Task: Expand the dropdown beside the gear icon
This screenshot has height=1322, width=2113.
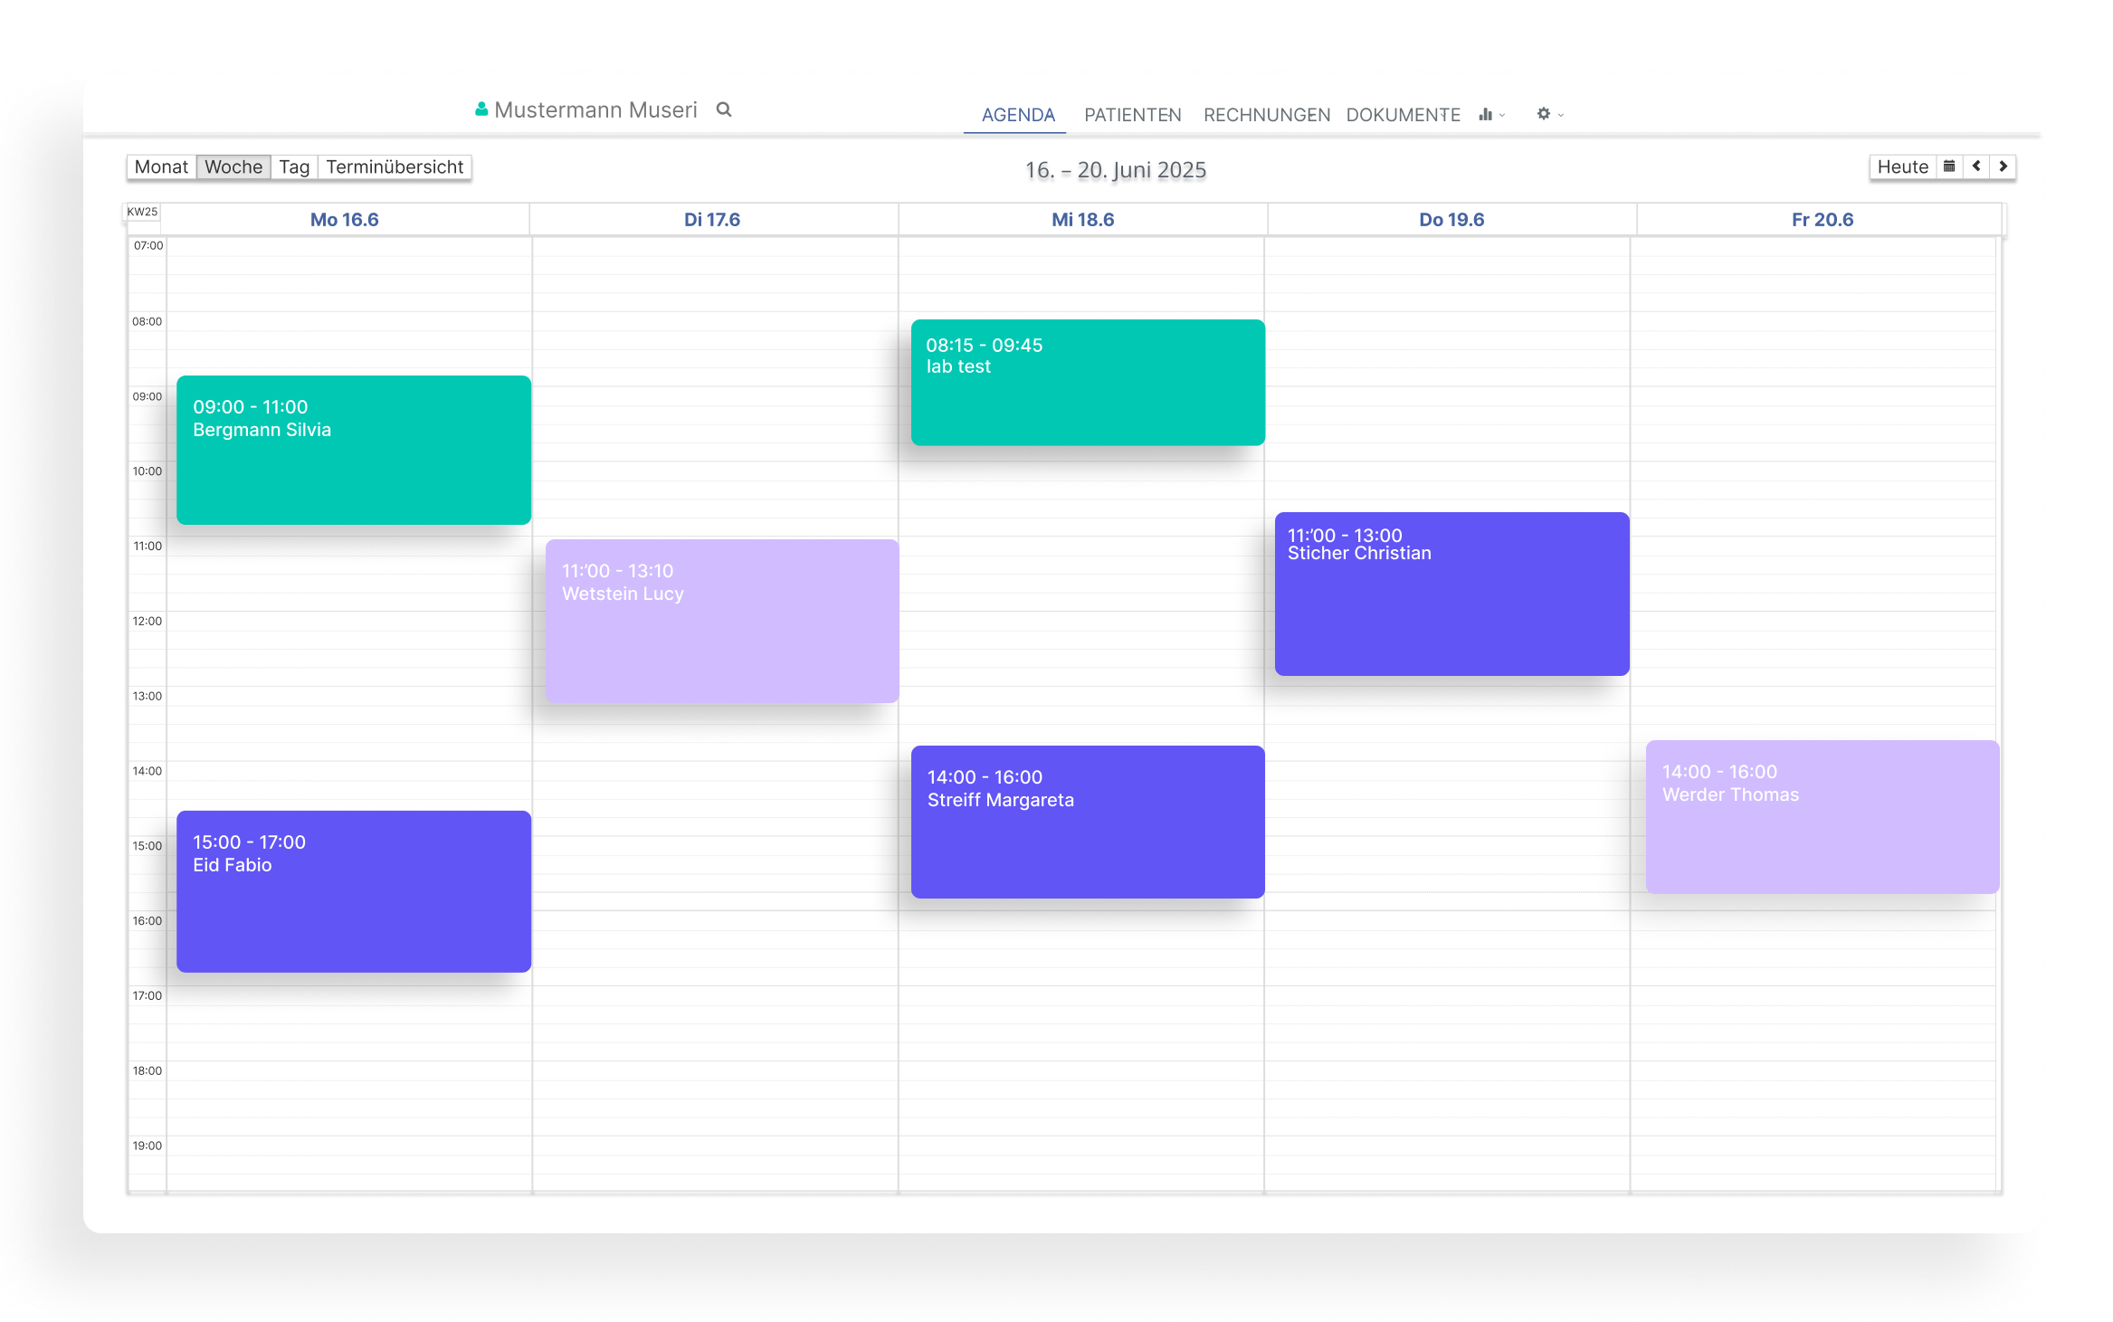Action: [1559, 116]
